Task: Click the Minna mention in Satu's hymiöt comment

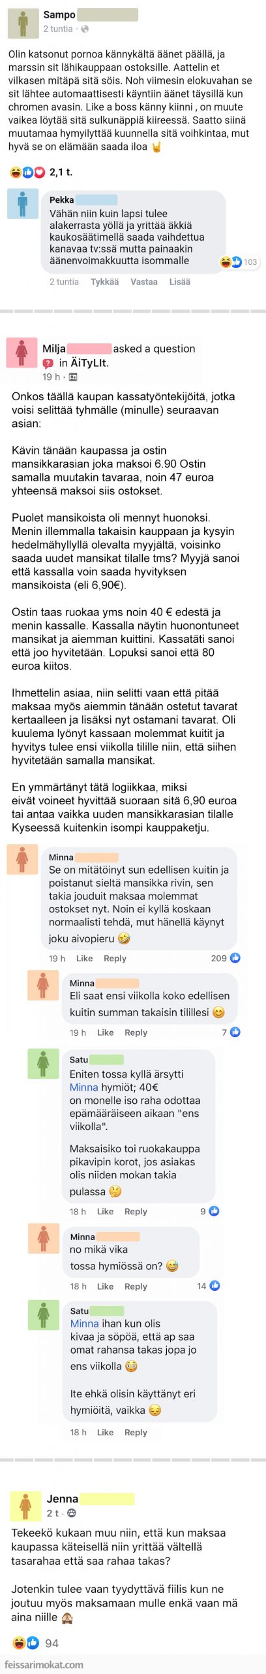Action: pos(83,1087)
